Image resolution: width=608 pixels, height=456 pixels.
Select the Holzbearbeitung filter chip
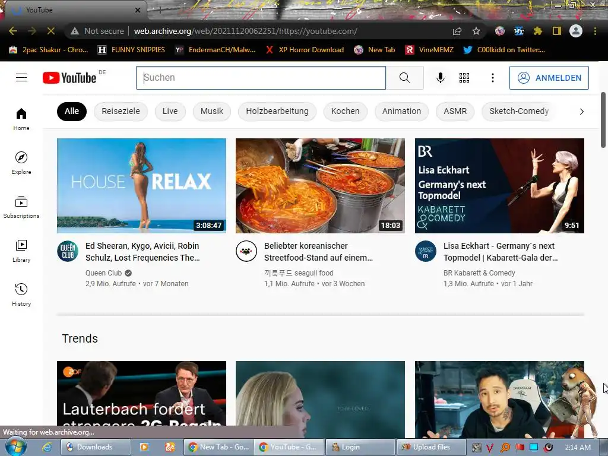[x=277, y=111]
